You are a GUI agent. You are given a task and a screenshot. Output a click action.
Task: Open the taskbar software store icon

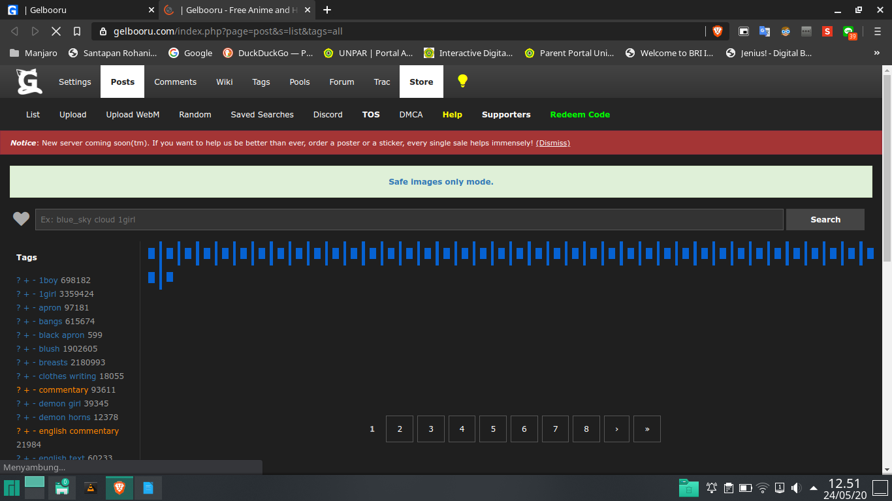point(63,488)
